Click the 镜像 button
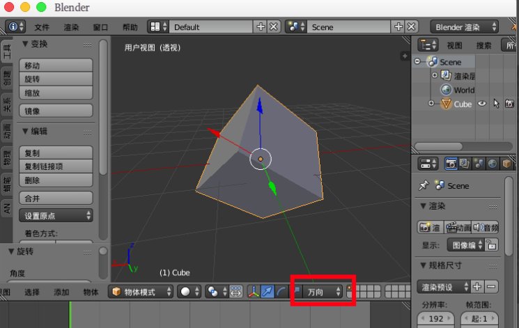Screen dimensions: 519x328 (x=54, y=111)
